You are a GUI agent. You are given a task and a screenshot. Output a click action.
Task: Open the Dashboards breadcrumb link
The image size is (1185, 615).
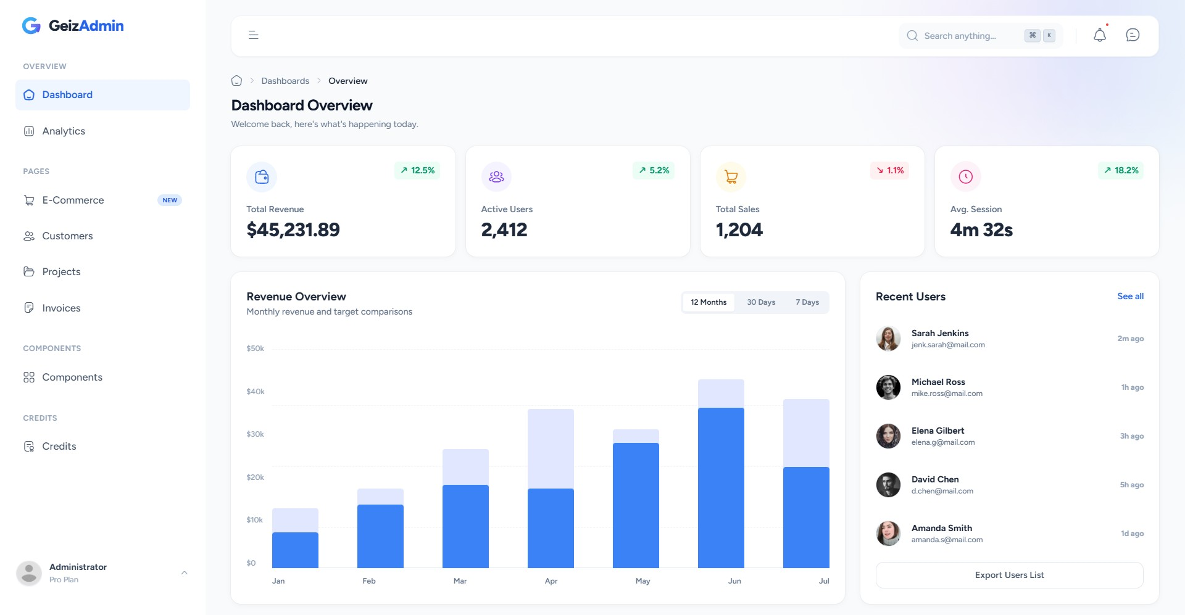(285, 80)
